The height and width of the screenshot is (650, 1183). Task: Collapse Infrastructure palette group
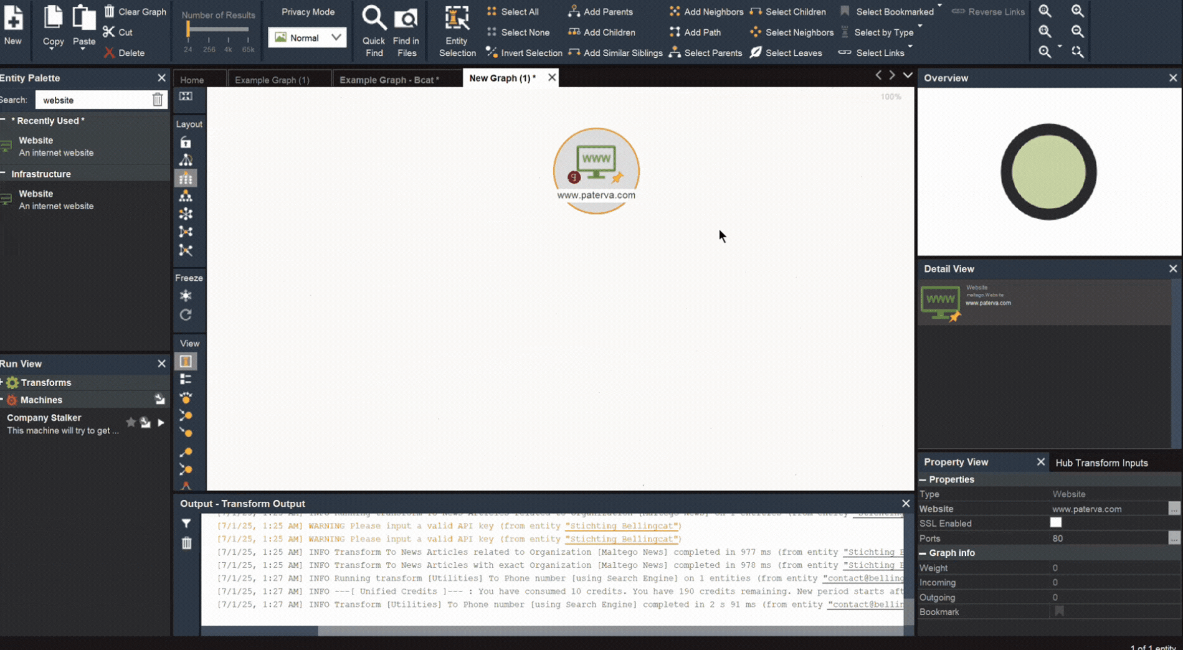click(4, 174)
